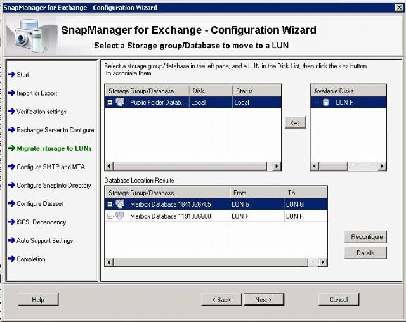Click the arrow icon beside iSCSI Dependency

click(x=11, y=222)
